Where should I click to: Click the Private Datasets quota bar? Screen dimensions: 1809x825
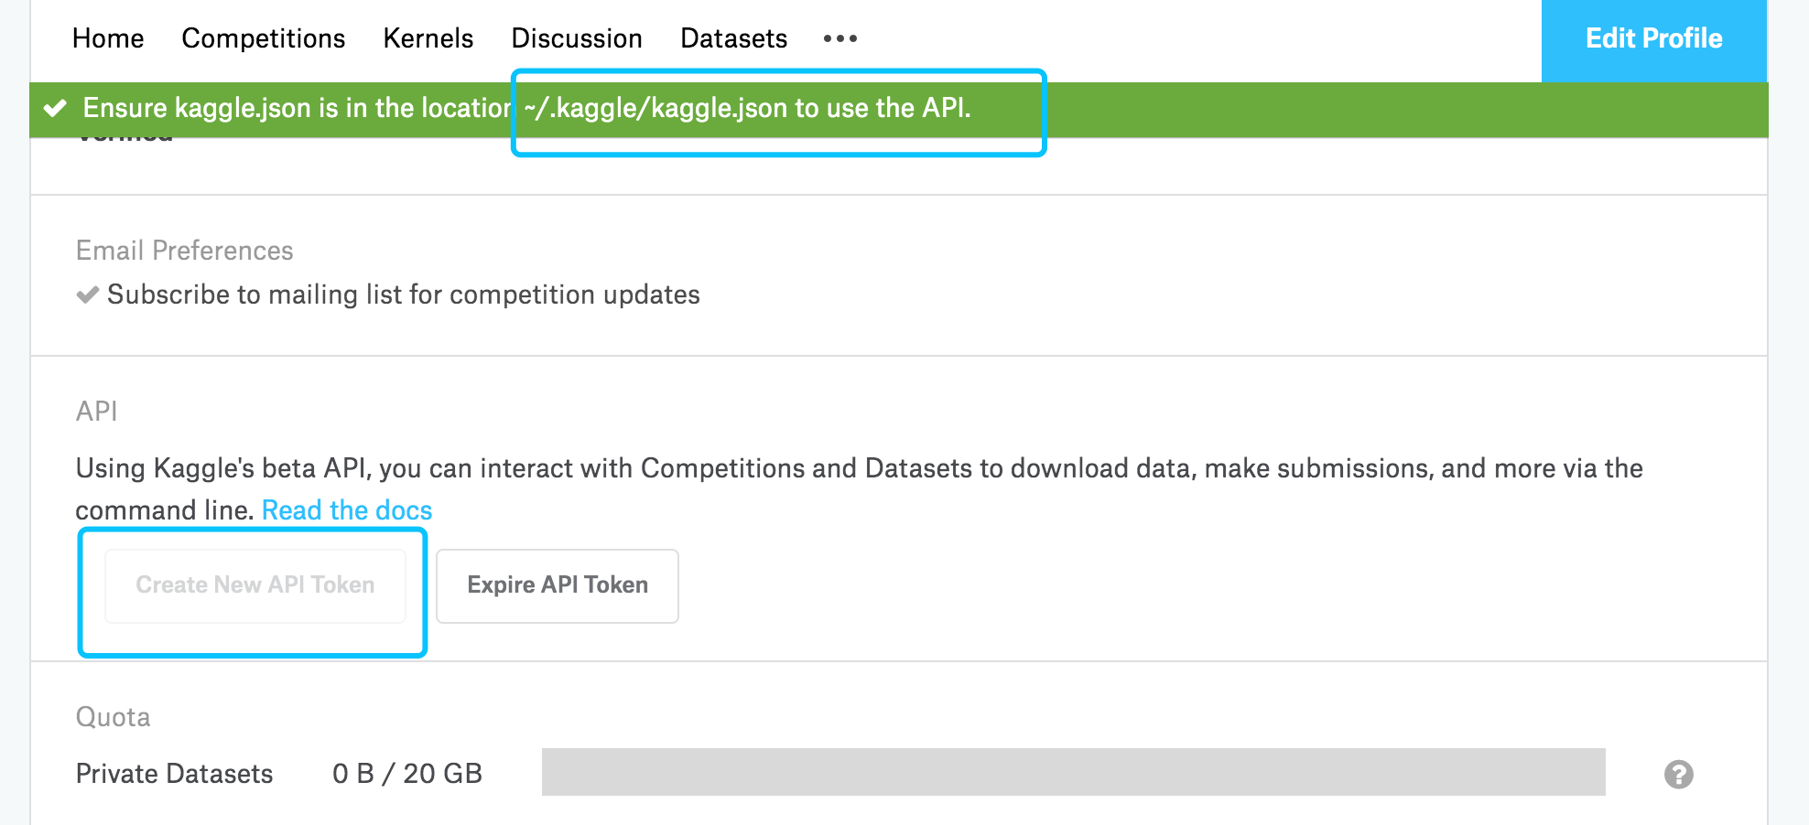coord(1074,772)
